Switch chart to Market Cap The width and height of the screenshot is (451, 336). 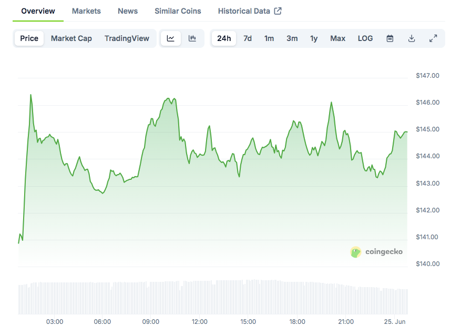click(x=71, y=38)
